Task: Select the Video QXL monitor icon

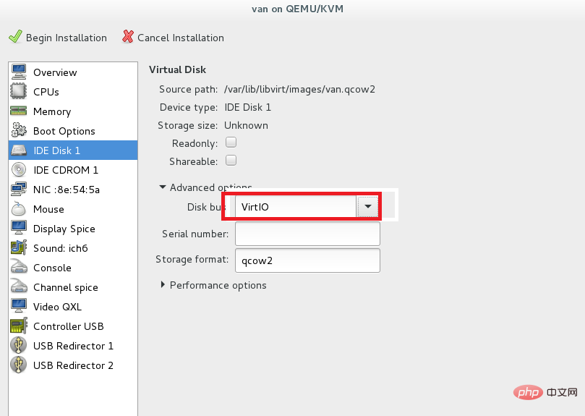Action: pyautogui.click(x=18, y=306)
